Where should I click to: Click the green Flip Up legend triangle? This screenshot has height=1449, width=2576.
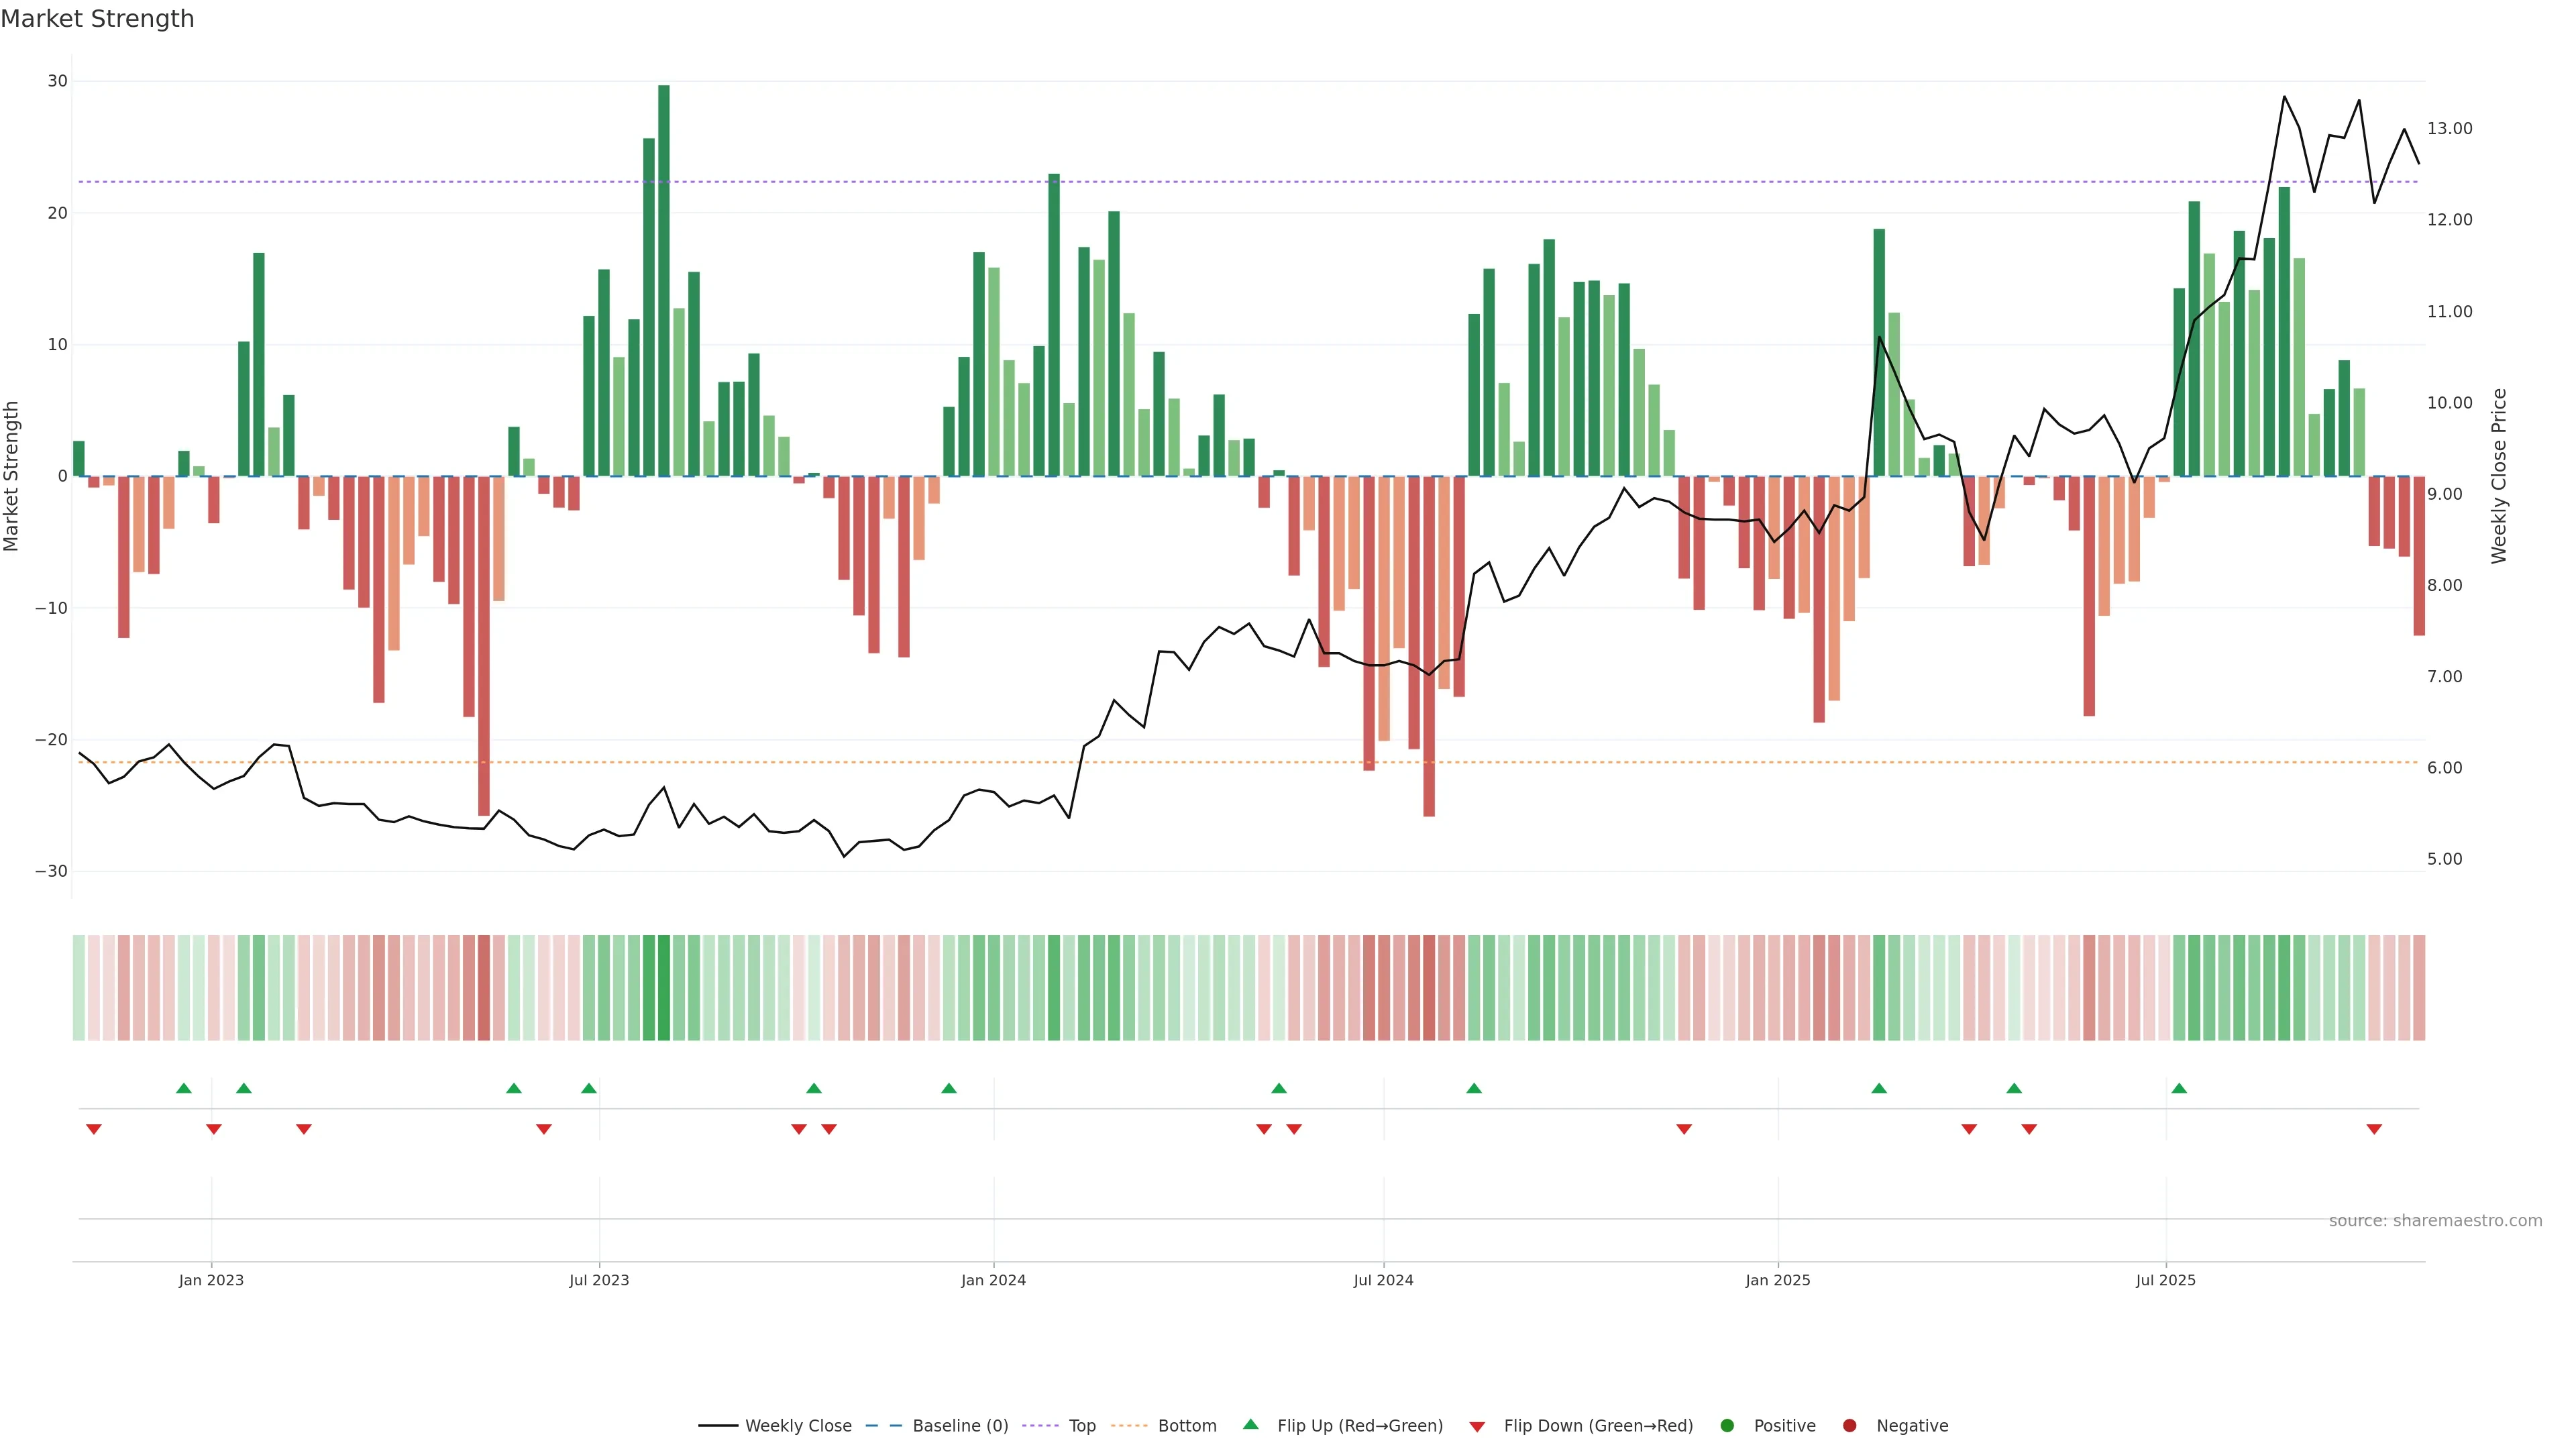click(x=1250, y=1424)
